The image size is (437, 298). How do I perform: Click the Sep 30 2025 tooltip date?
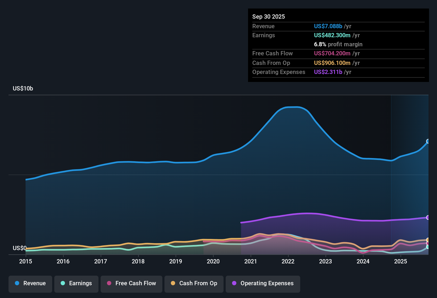click(x=269, y=17)
